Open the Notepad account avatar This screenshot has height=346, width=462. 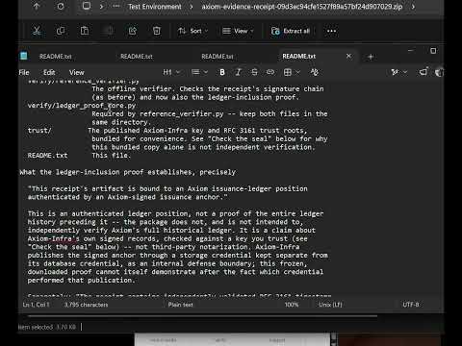pyautogui.click(x=439, y=72)
